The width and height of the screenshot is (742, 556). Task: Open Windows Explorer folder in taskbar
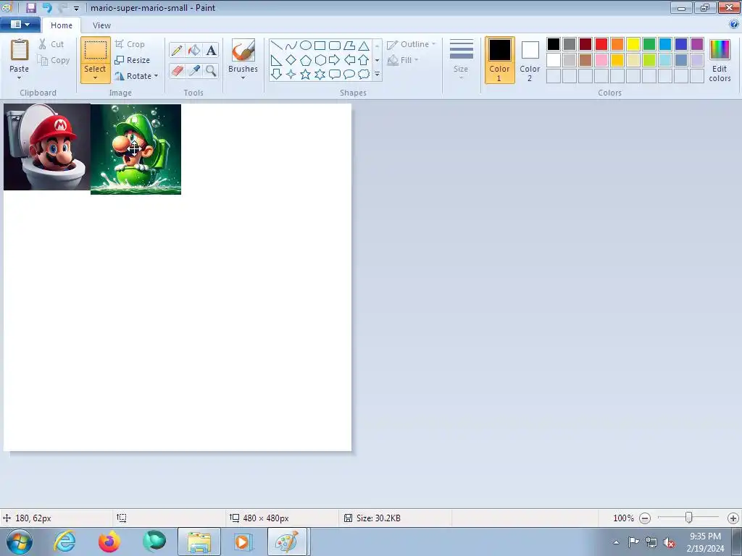[199, 542]
